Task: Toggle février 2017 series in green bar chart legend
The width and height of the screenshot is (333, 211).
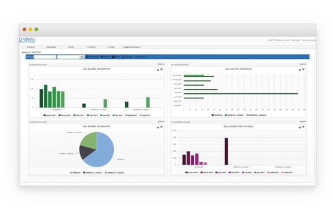Action: (x=65, y=115)
